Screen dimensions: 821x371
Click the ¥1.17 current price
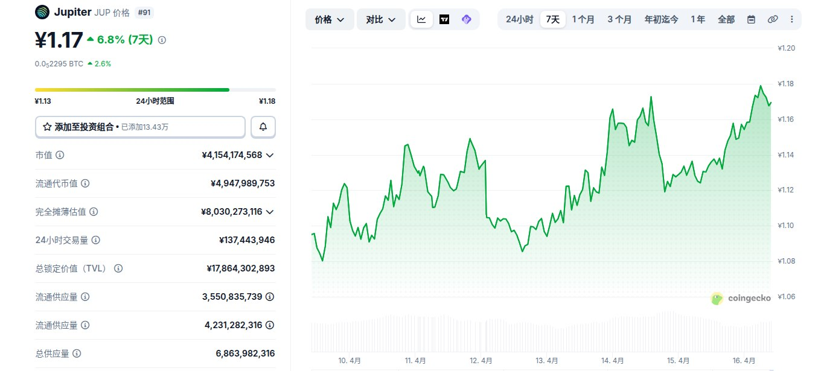(59, 40)
